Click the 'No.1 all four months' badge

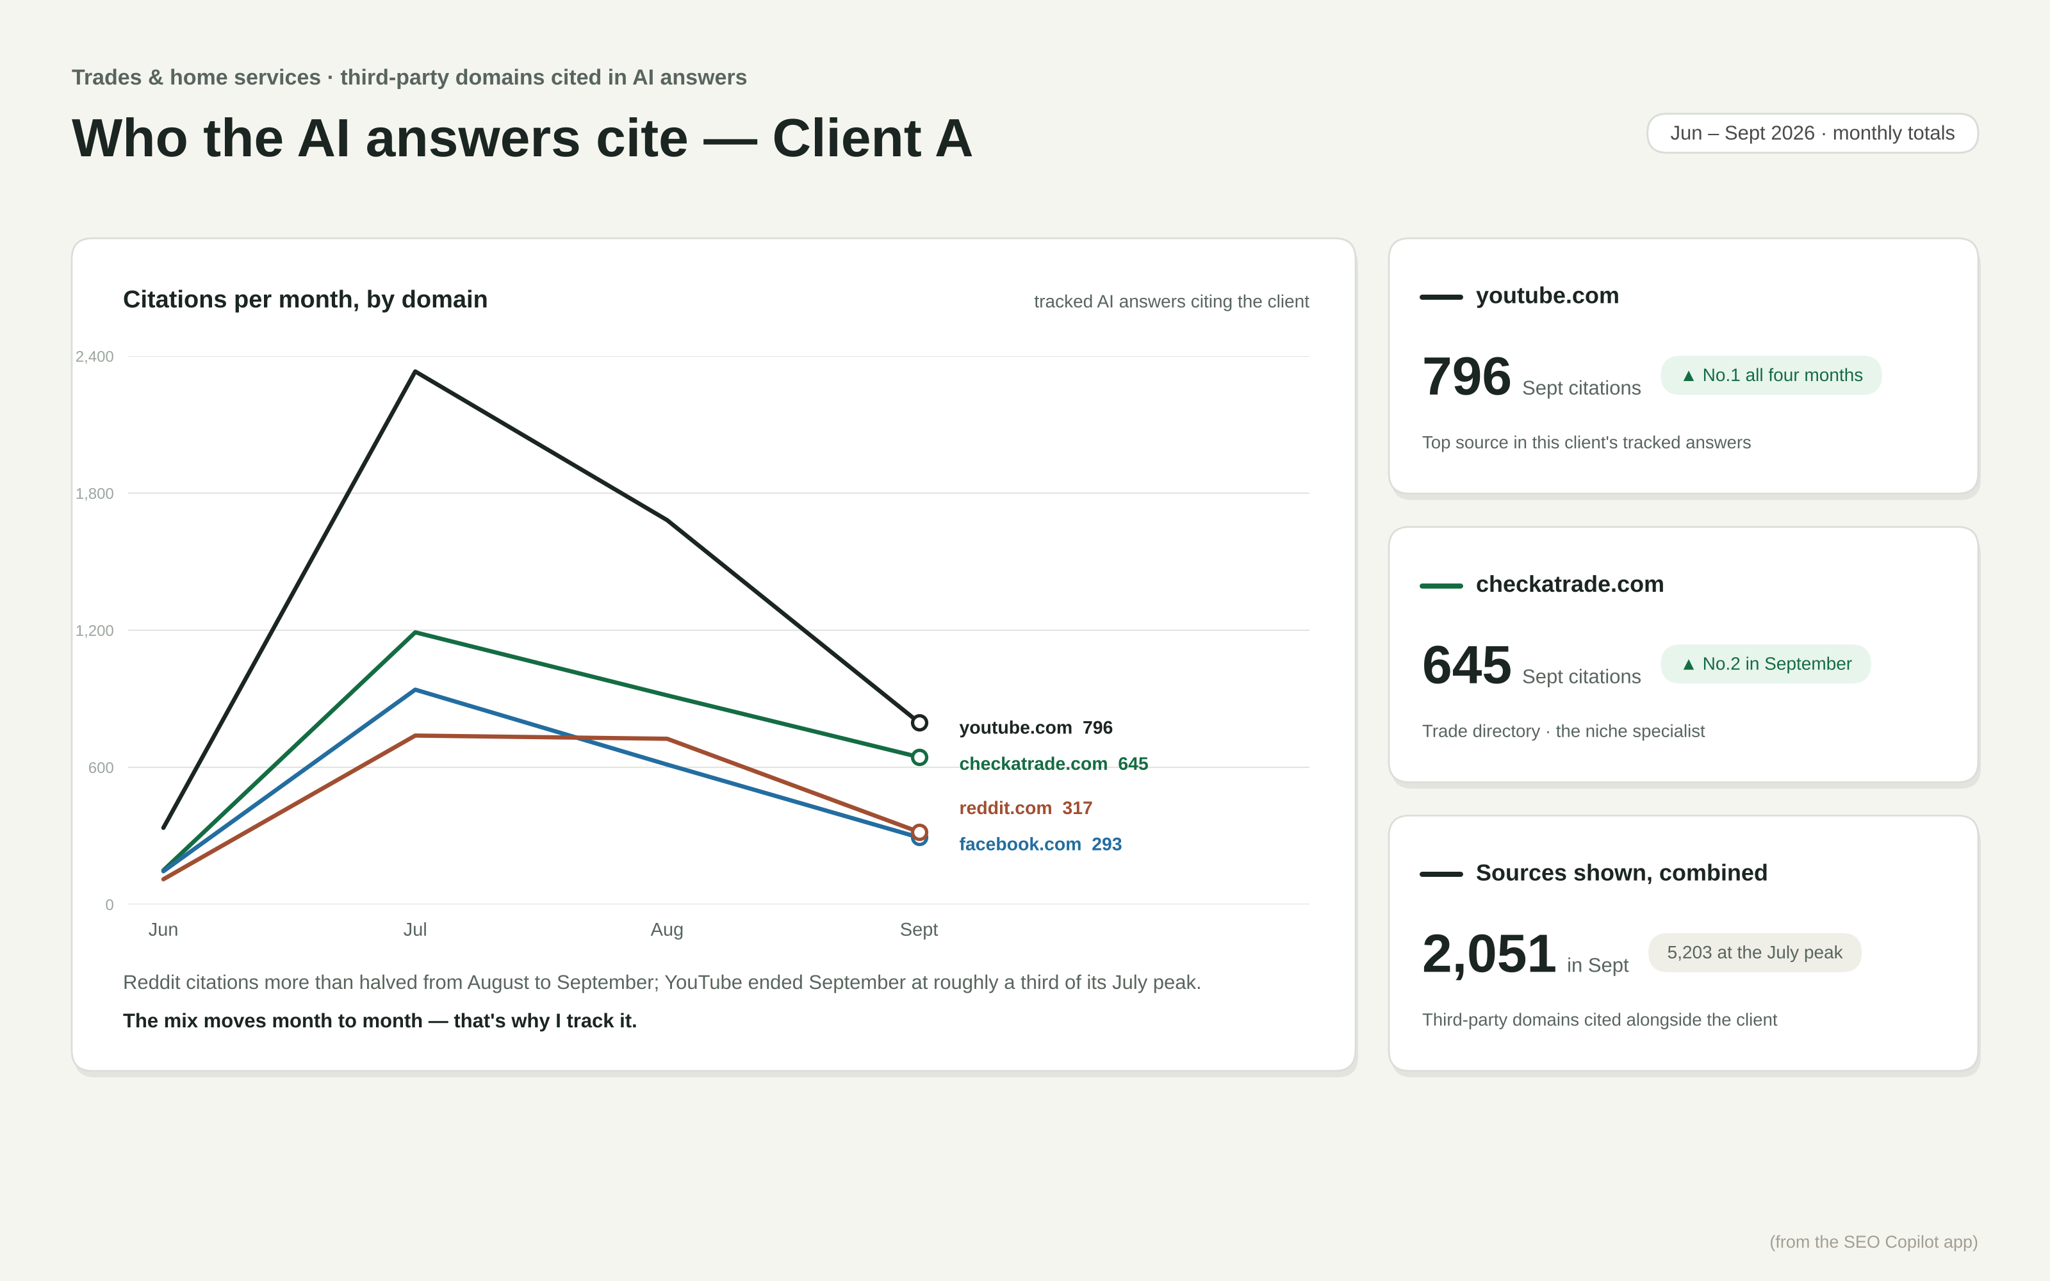1771,375
